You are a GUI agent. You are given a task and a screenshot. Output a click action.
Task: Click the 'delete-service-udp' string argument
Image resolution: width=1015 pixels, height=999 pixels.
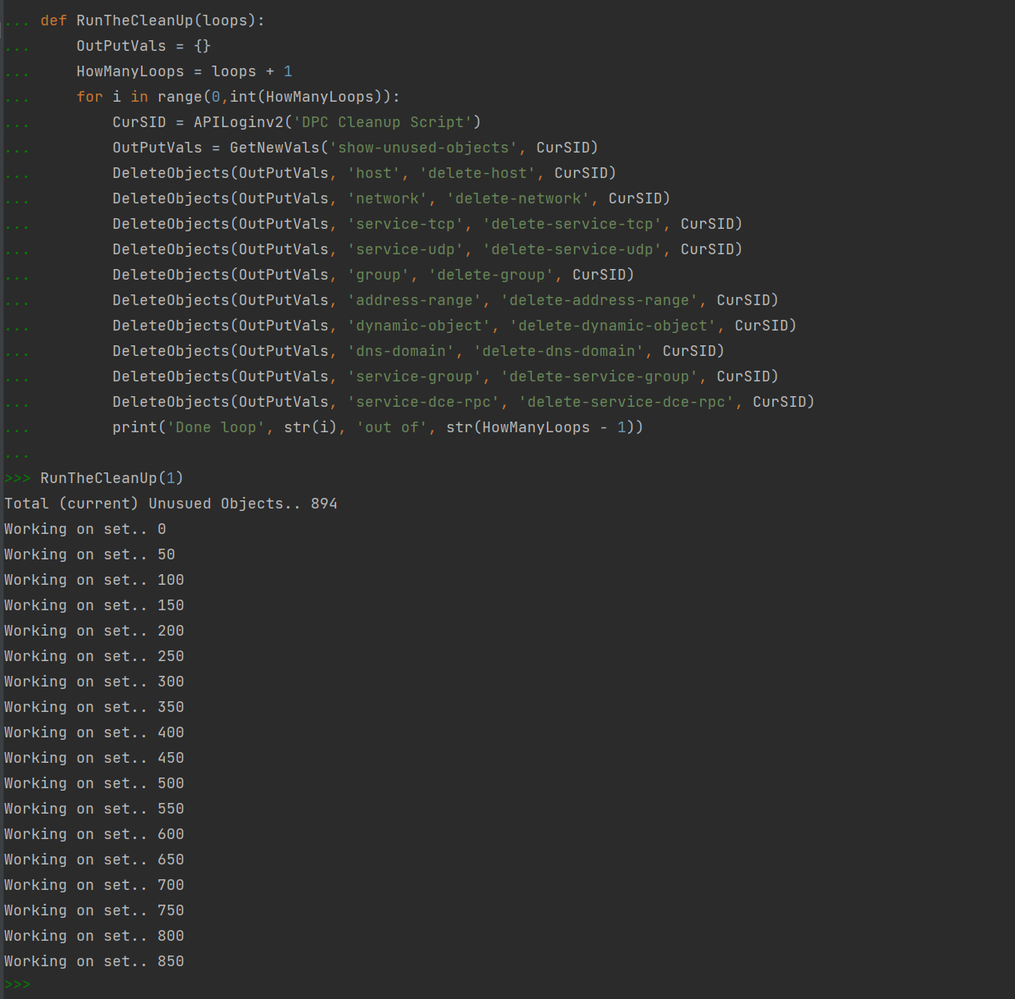[572, 249]
